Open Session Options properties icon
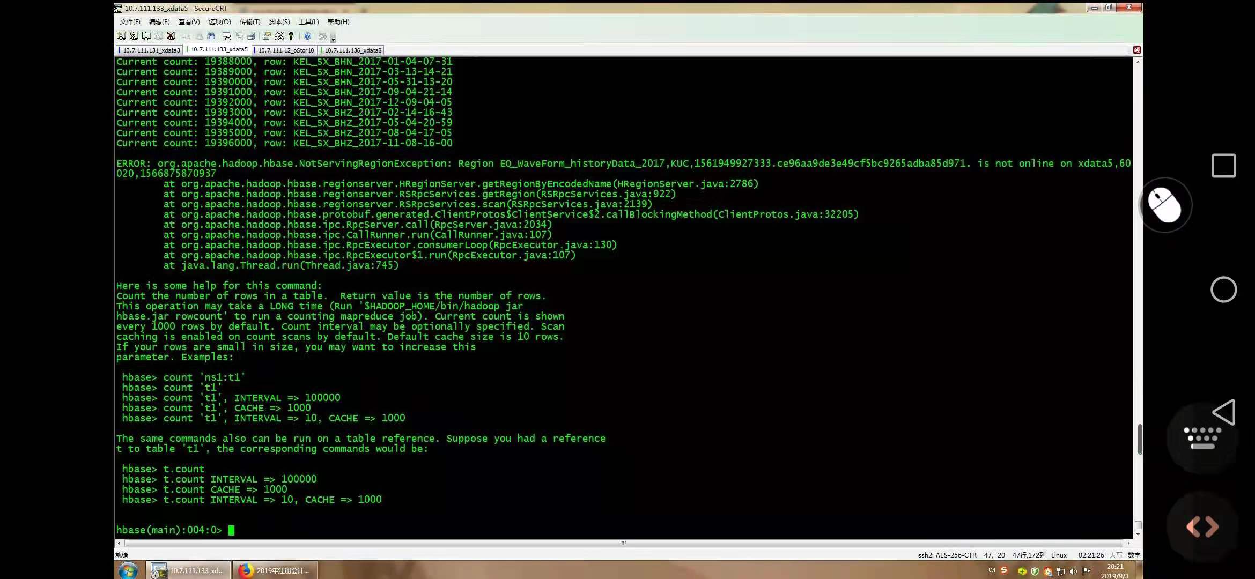The width and height of the screenshot is (1255, 579). 267,36
